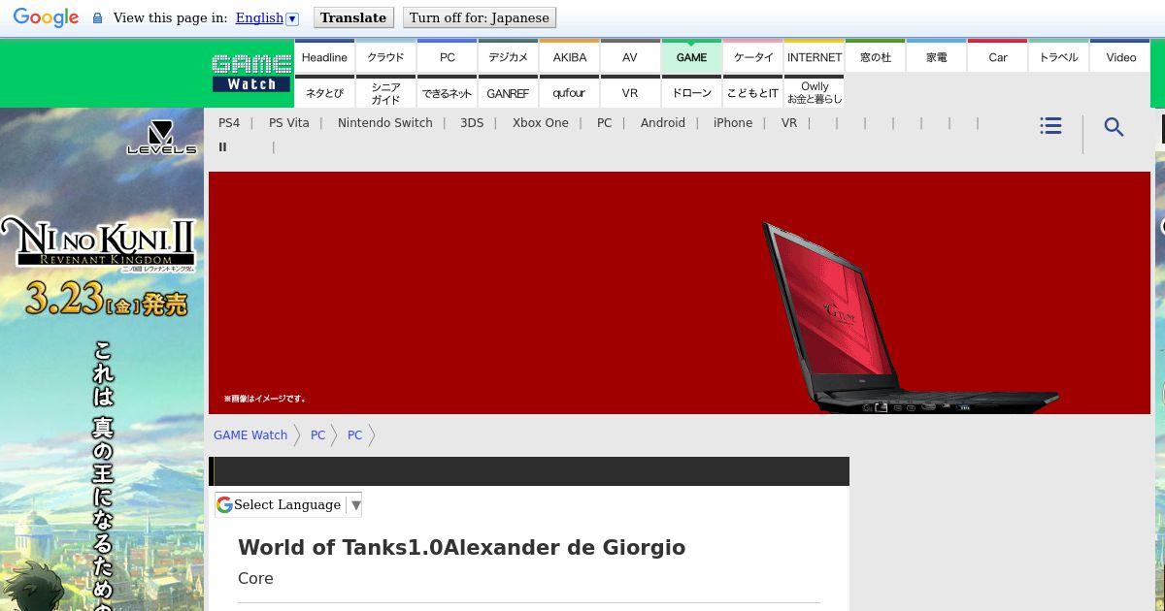Click the Core subtitle text
This screenshot has width=1165, height=611.
[x=255, y=578]
